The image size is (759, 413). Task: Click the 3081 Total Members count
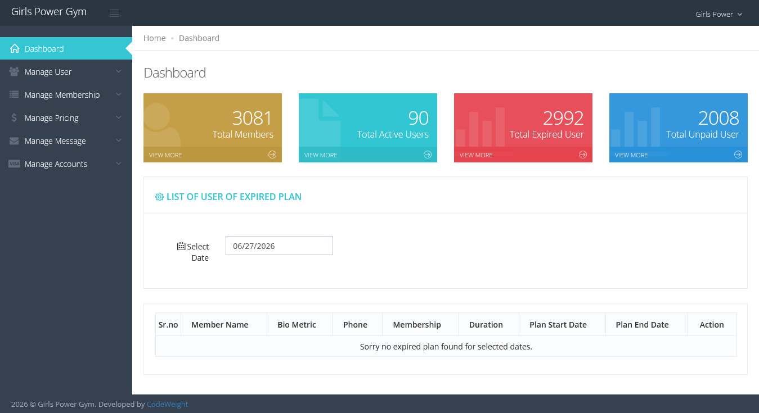[253, 118]
